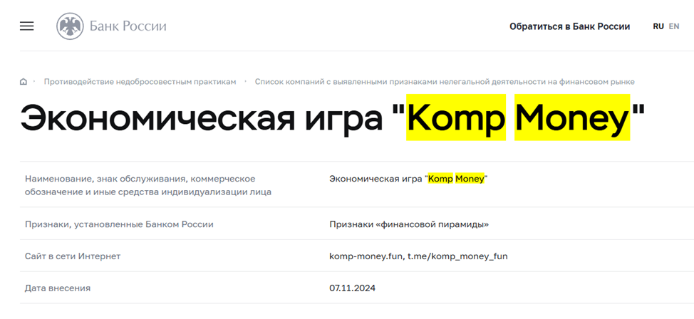The height and width of the screenshot is (319, 694).
Task: Click the komp-money.fun, t.me/komp_money_fun value
Action: click(418, 256)
